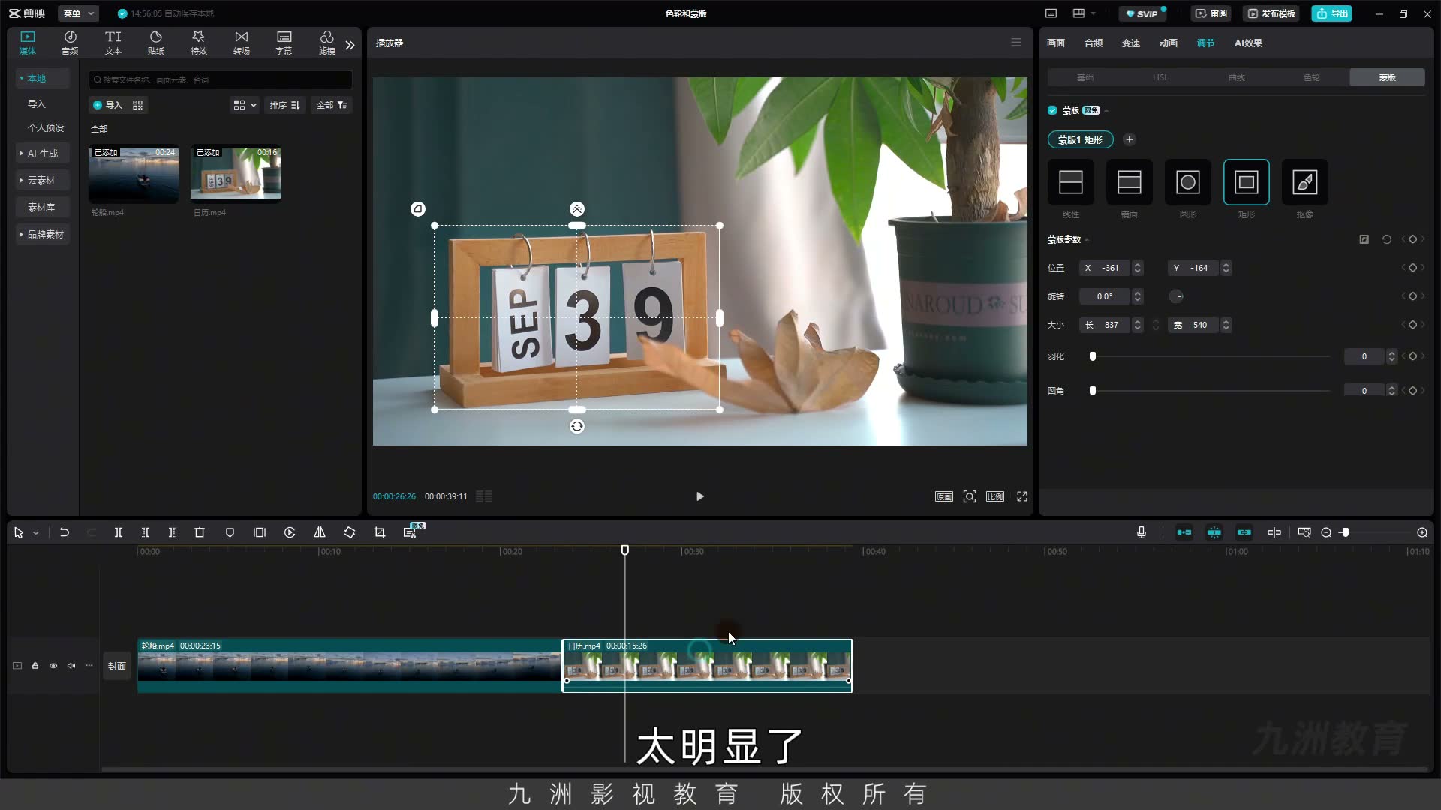This screenshot has height=810, width=1441.
Task: Open the HSL sub-tab
Action: 1160,77
